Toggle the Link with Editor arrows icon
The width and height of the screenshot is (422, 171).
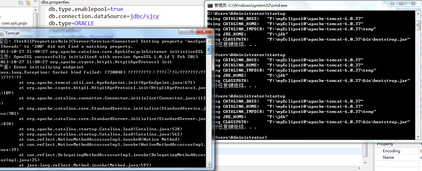(x=28, y=3)
